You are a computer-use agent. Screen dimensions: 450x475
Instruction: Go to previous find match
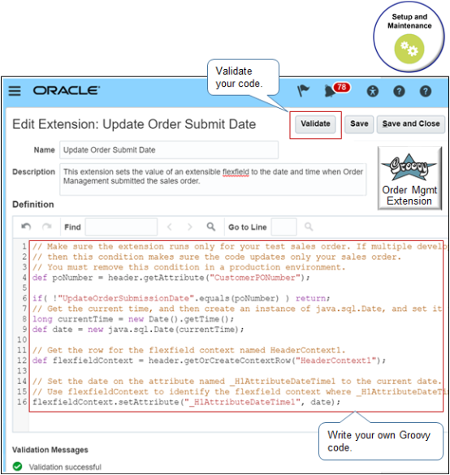170,227
